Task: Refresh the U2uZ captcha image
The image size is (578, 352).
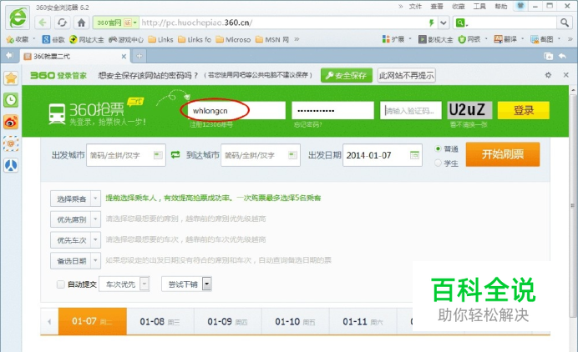Action: click(x=469, y=110)
